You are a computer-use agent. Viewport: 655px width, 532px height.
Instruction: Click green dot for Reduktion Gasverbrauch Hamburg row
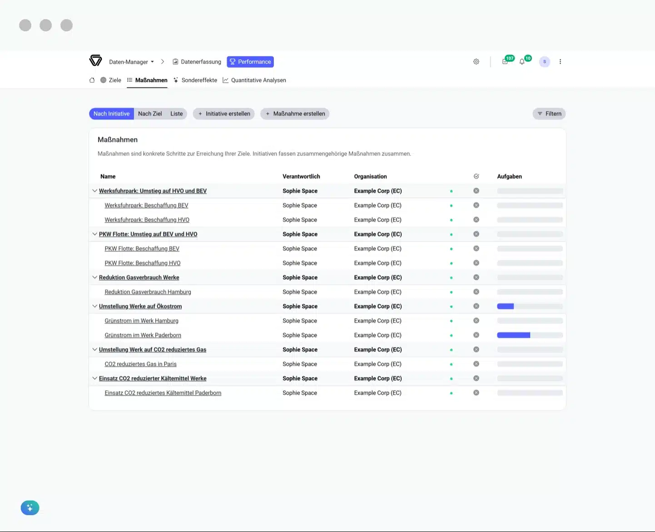(x=451, y=292)
